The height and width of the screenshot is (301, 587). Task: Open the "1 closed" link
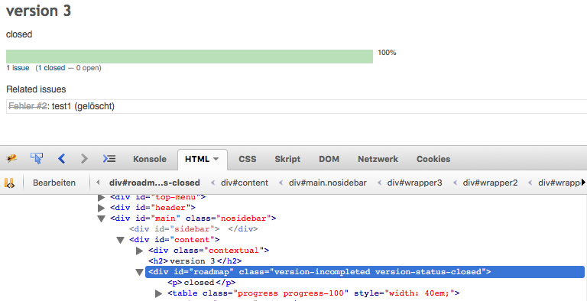[51, 68]
